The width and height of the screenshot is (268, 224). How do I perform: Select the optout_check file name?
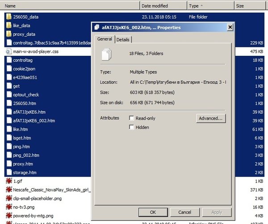click(x=26, y=95)
